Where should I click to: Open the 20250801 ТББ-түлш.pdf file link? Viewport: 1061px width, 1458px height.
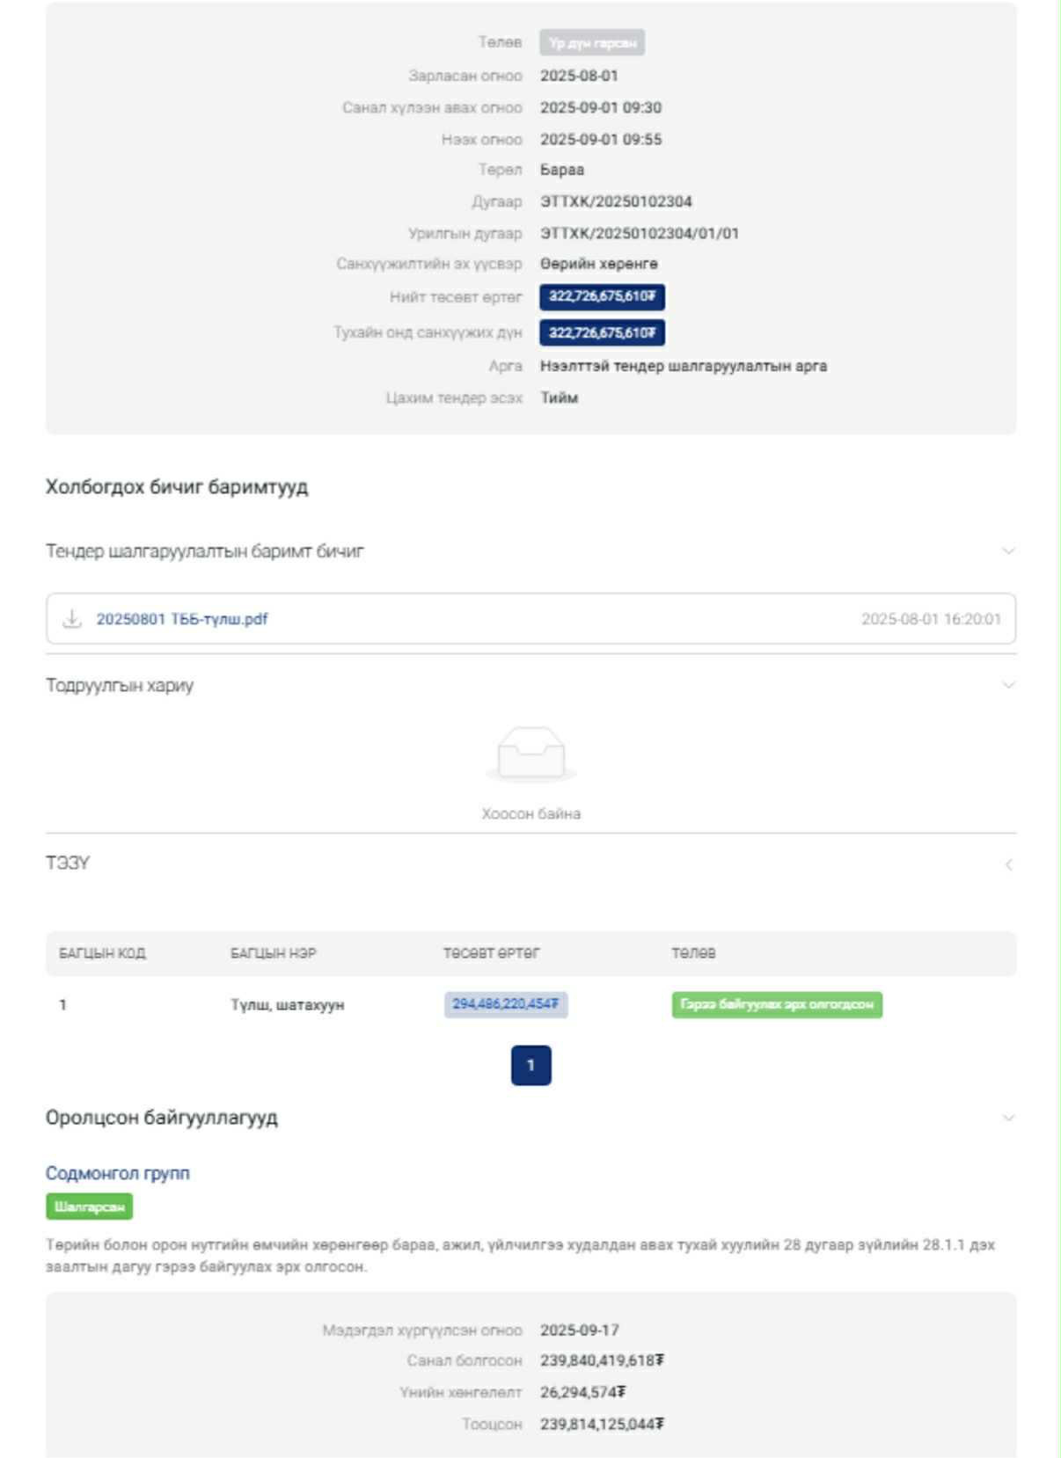tap(182, 619)
